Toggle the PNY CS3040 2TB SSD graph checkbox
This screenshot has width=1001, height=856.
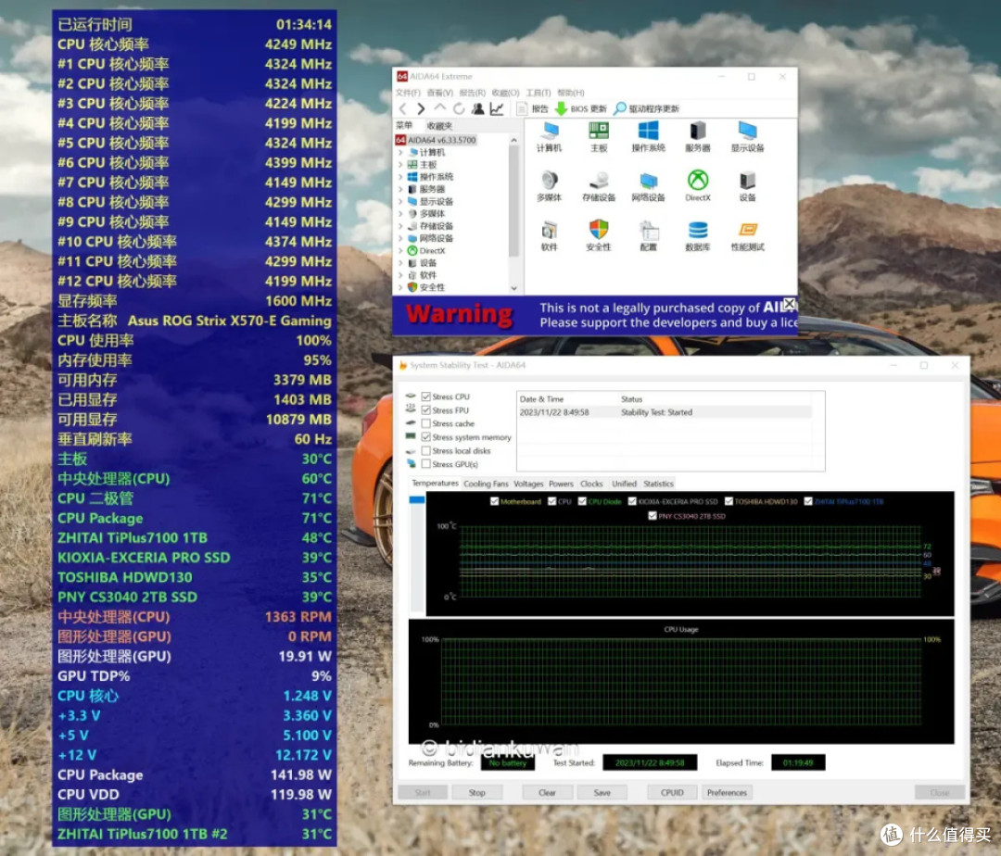point(653,515)
